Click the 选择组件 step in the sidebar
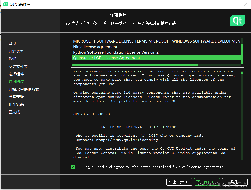 click(16, 74)
